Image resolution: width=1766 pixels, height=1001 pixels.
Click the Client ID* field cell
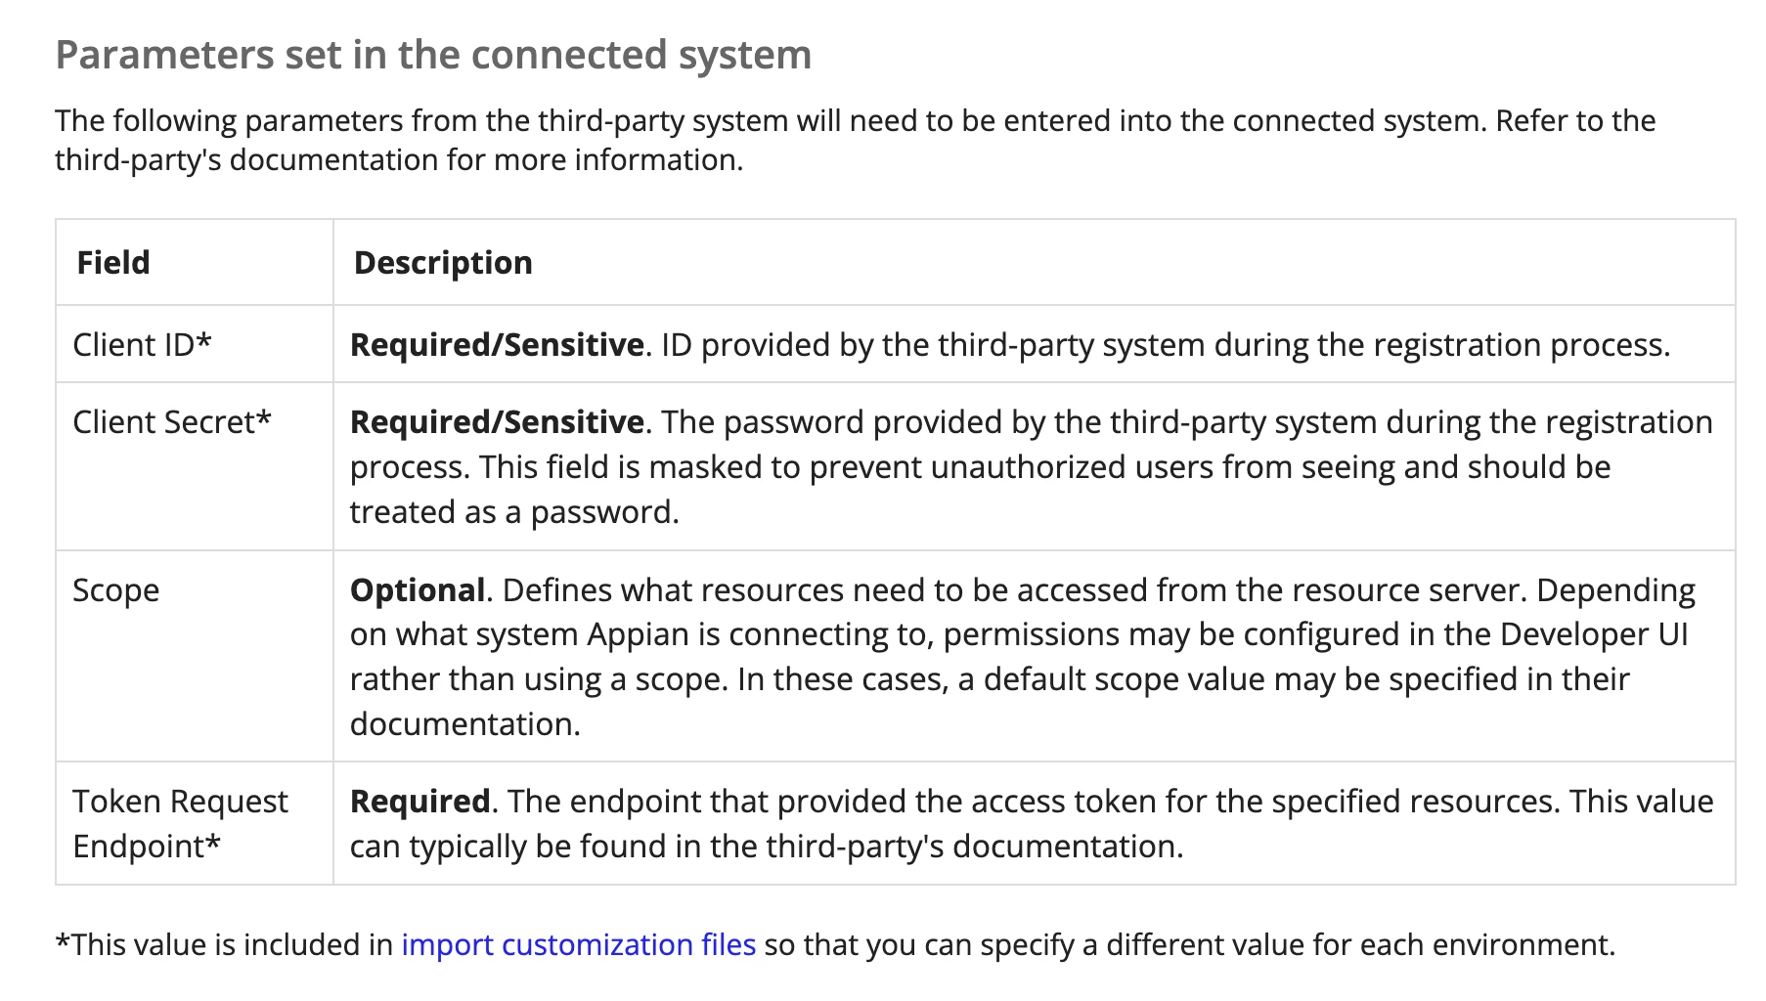click(x=195, y=344)
